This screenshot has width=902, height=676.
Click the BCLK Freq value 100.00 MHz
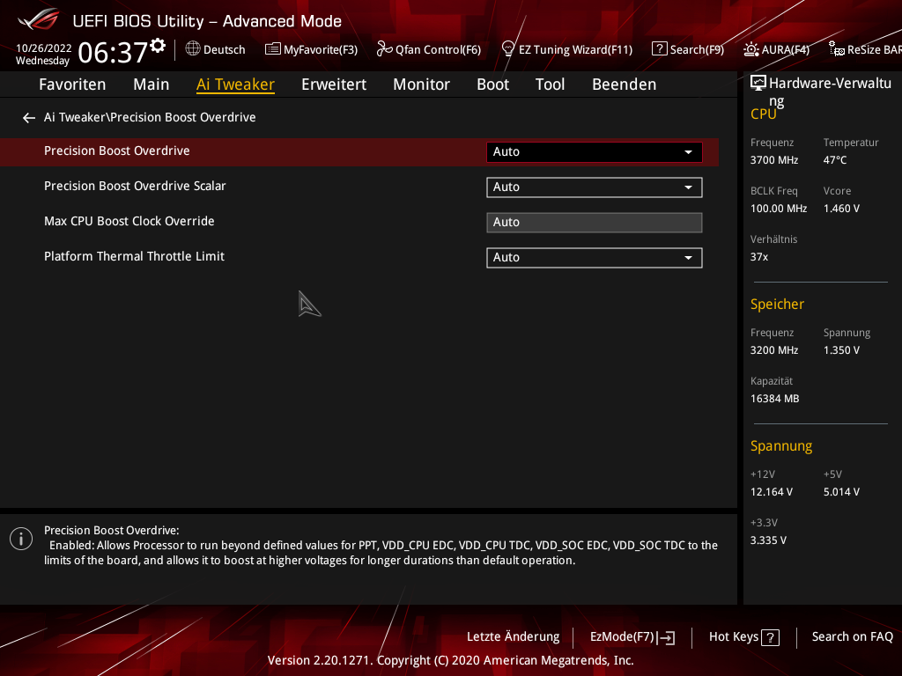coord(779,209)
